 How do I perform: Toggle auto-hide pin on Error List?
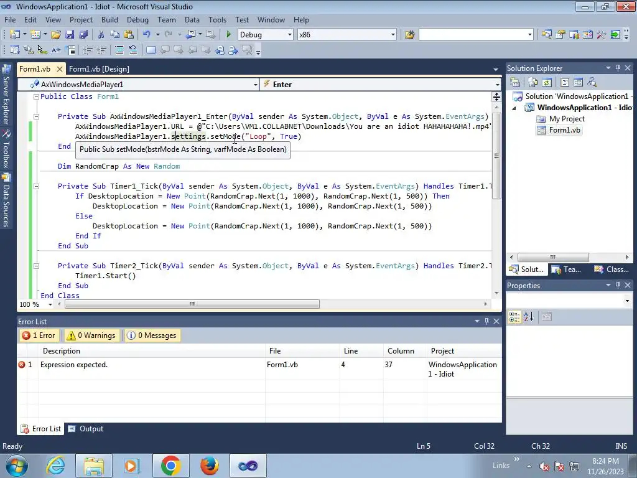click(x=486, y=321)
